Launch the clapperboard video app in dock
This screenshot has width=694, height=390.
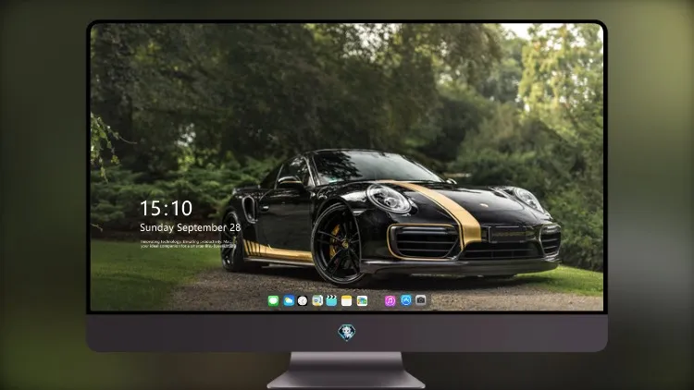(x=331, y=300)
